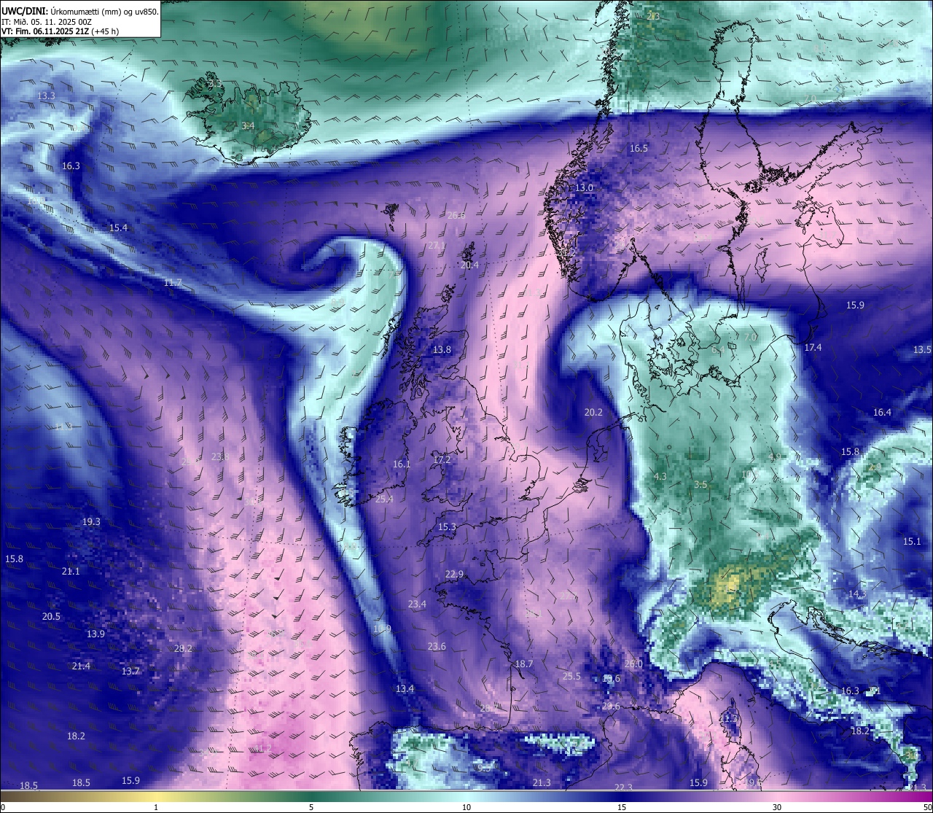Click the 16.5 value over Norway
The width and height of the screenshot is (933, 813).
pos(639,149)
